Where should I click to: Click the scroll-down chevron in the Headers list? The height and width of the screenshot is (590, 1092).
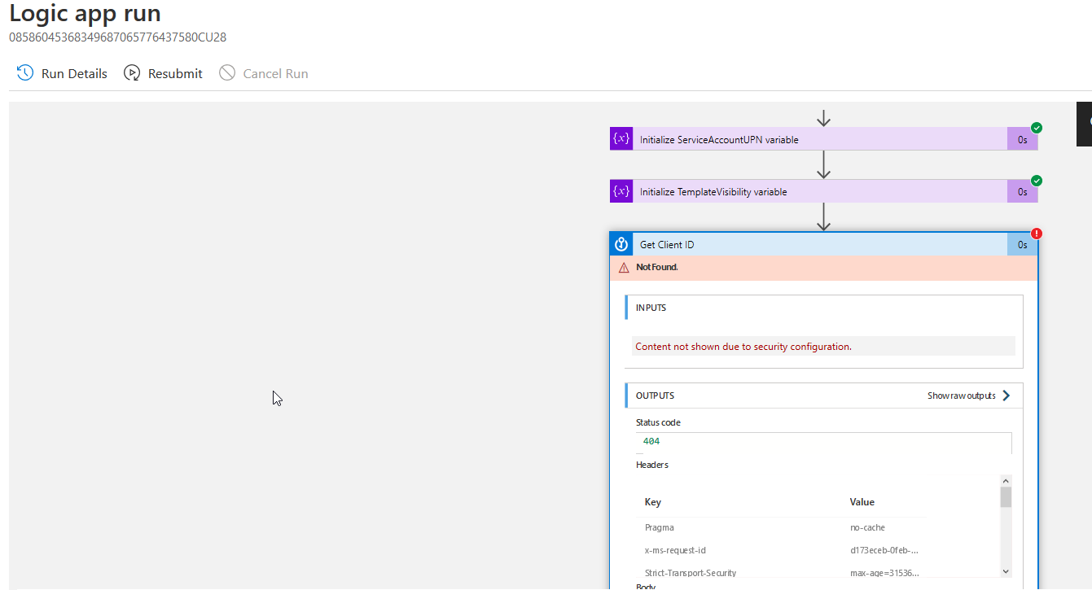pyautogui.click(x=1006, y=570)
